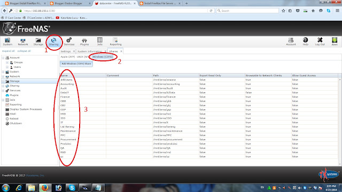Select the Windows (CIFS) sub-tab

[x=102, y=57]
